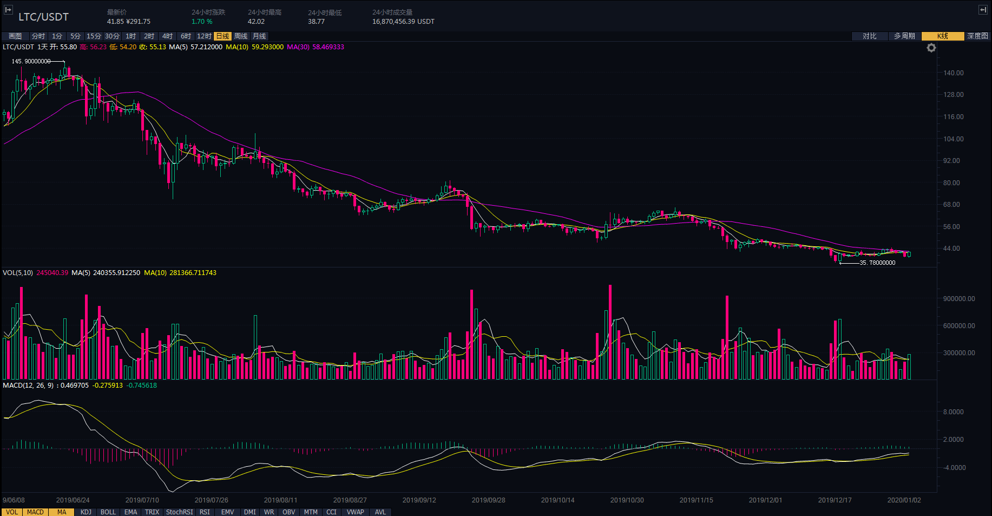992x516 pixels.
Task: Toggle the MTM indicator
Action: (x=311, y=512)
